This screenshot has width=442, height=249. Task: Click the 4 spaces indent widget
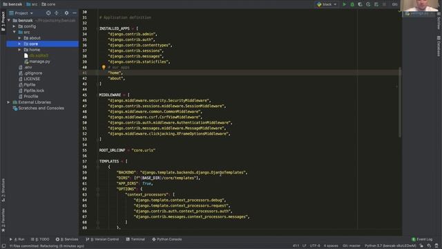[331, 246]
